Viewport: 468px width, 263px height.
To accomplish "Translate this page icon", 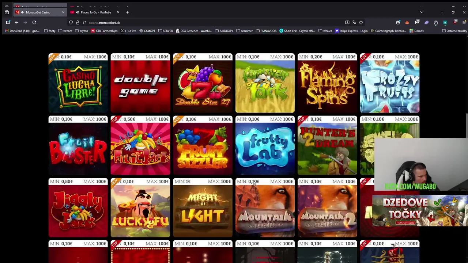I will (354, 23).
